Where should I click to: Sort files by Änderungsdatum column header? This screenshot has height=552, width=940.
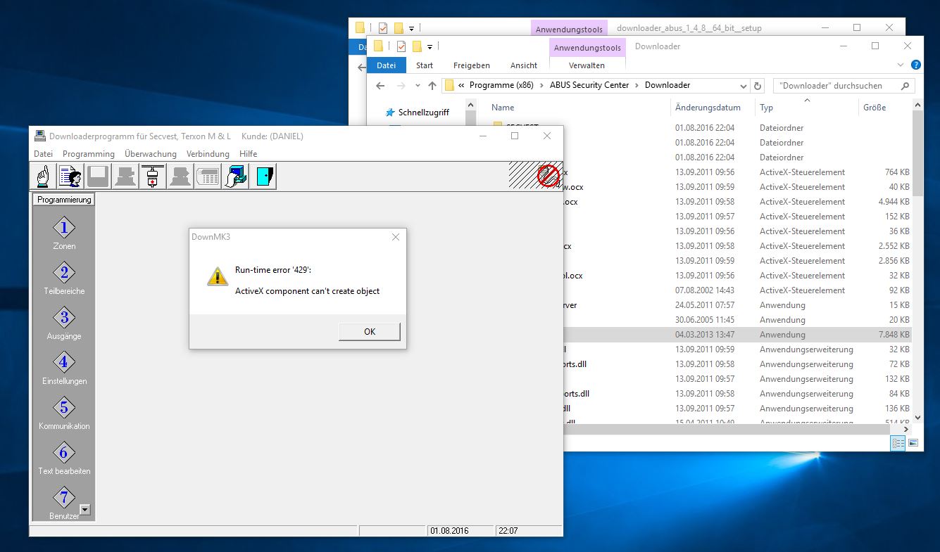click(x=708, y=108)
